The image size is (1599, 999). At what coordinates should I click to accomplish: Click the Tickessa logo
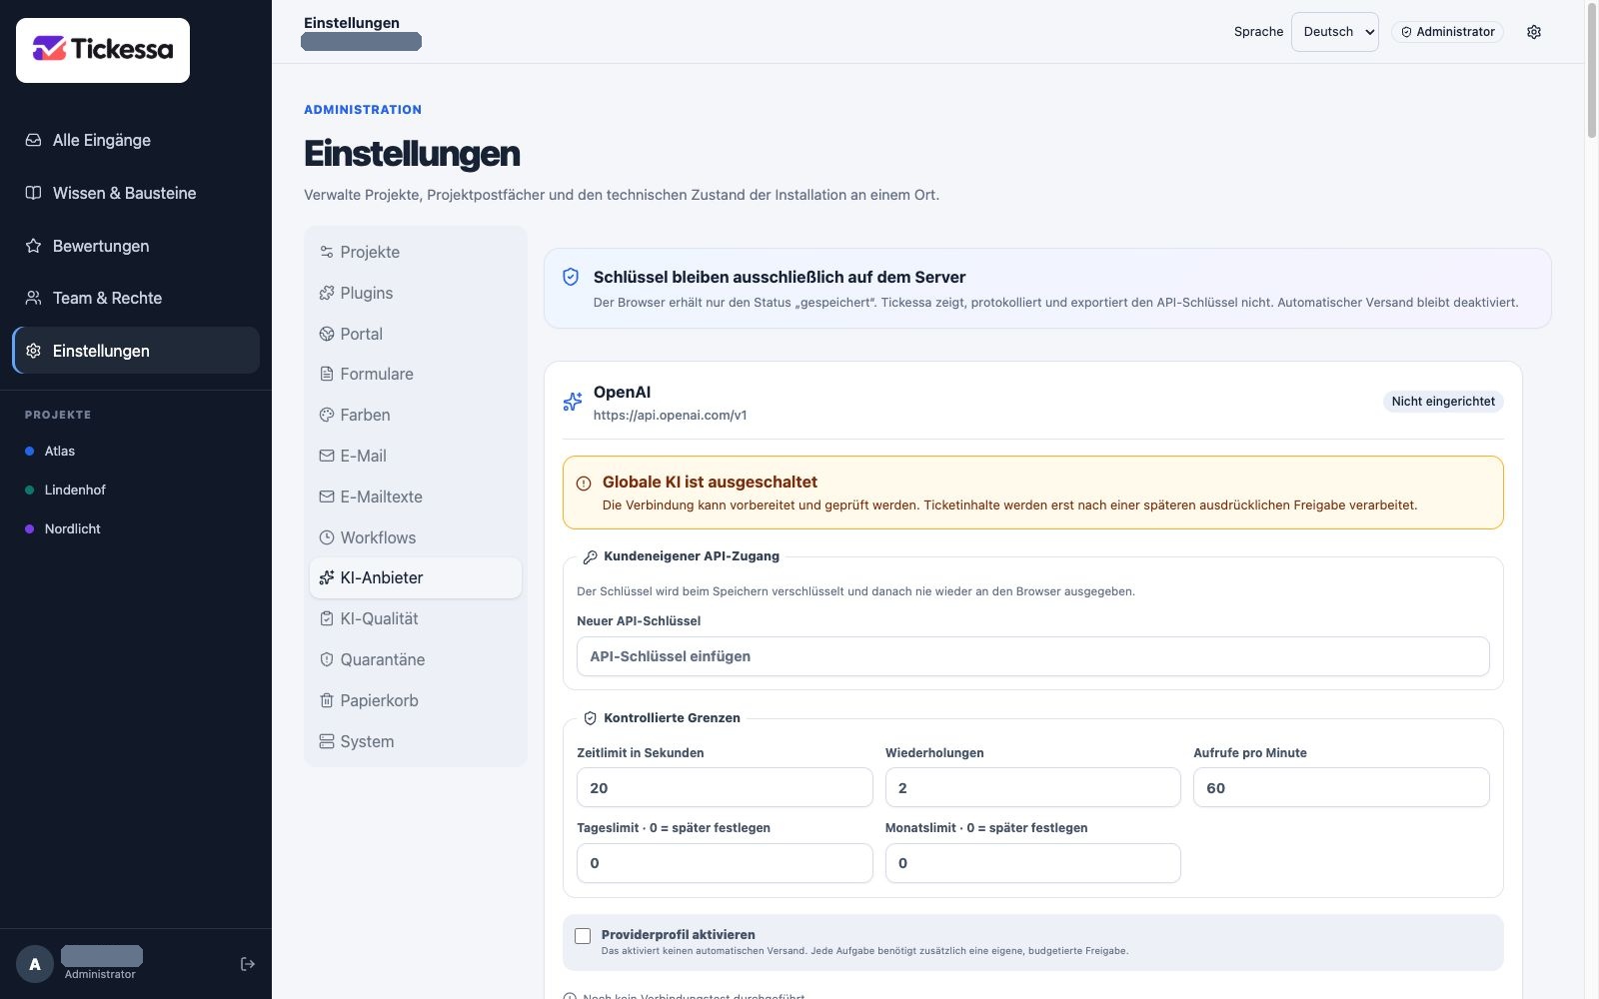point(103,50)
